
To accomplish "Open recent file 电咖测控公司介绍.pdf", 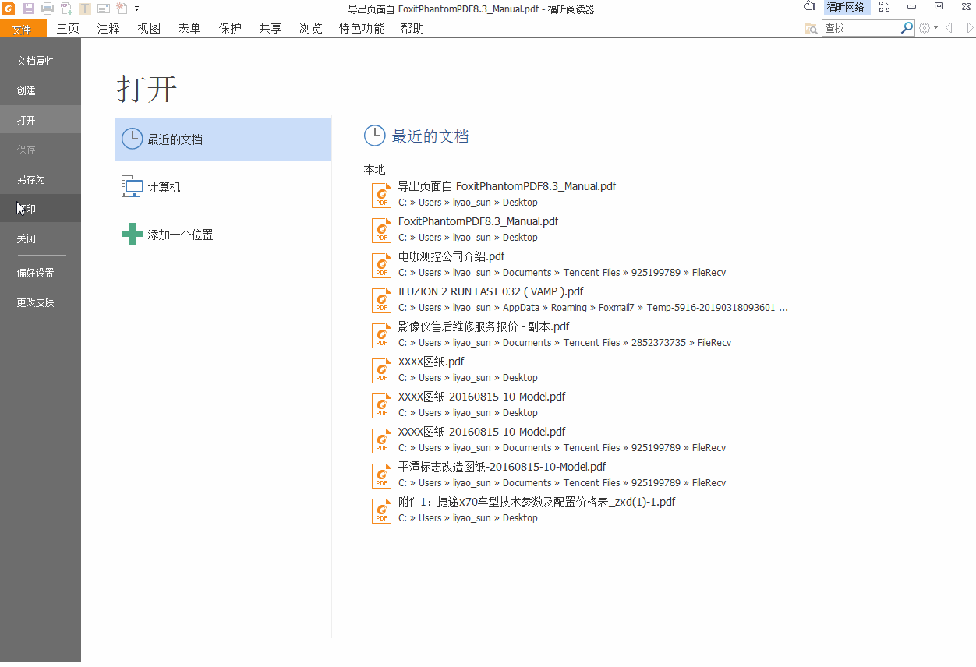I will pyautogui.click(x=451, y=256).
